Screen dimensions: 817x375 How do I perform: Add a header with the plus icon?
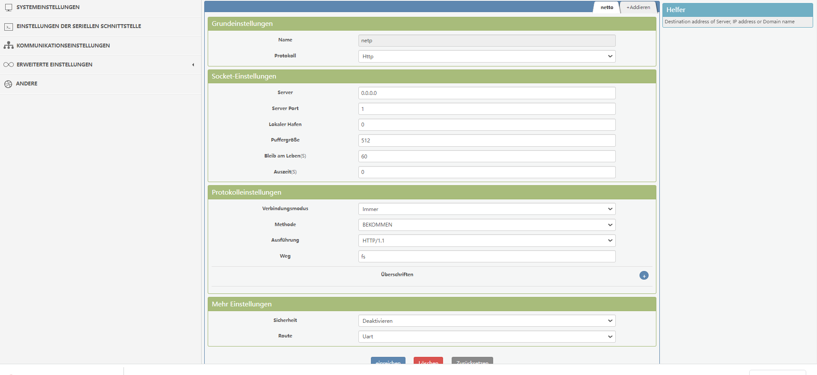click(x=643, y=276)
